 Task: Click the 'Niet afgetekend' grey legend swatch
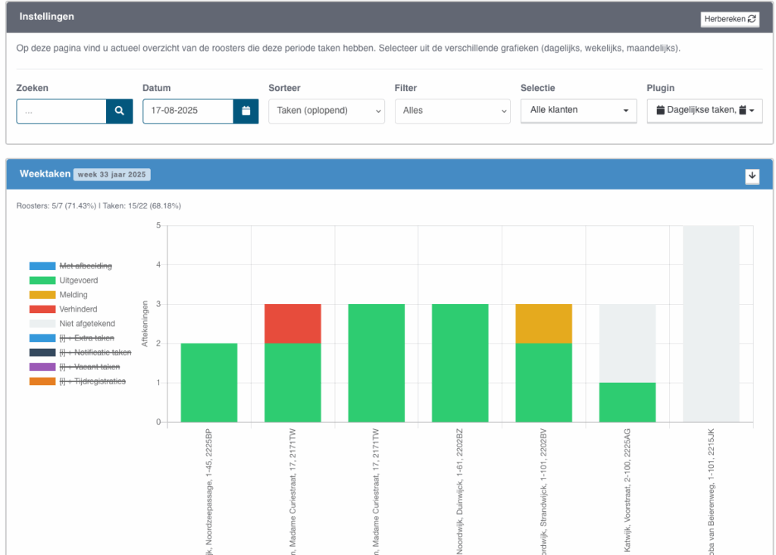click(42, 324)
